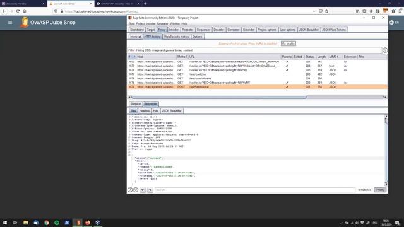Open the JSON Web Tokens tab

pyautogui.click(x=334, y=30)
